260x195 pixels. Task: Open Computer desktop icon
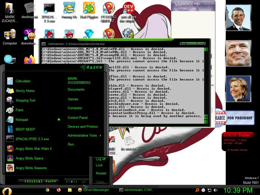point(10,37)
